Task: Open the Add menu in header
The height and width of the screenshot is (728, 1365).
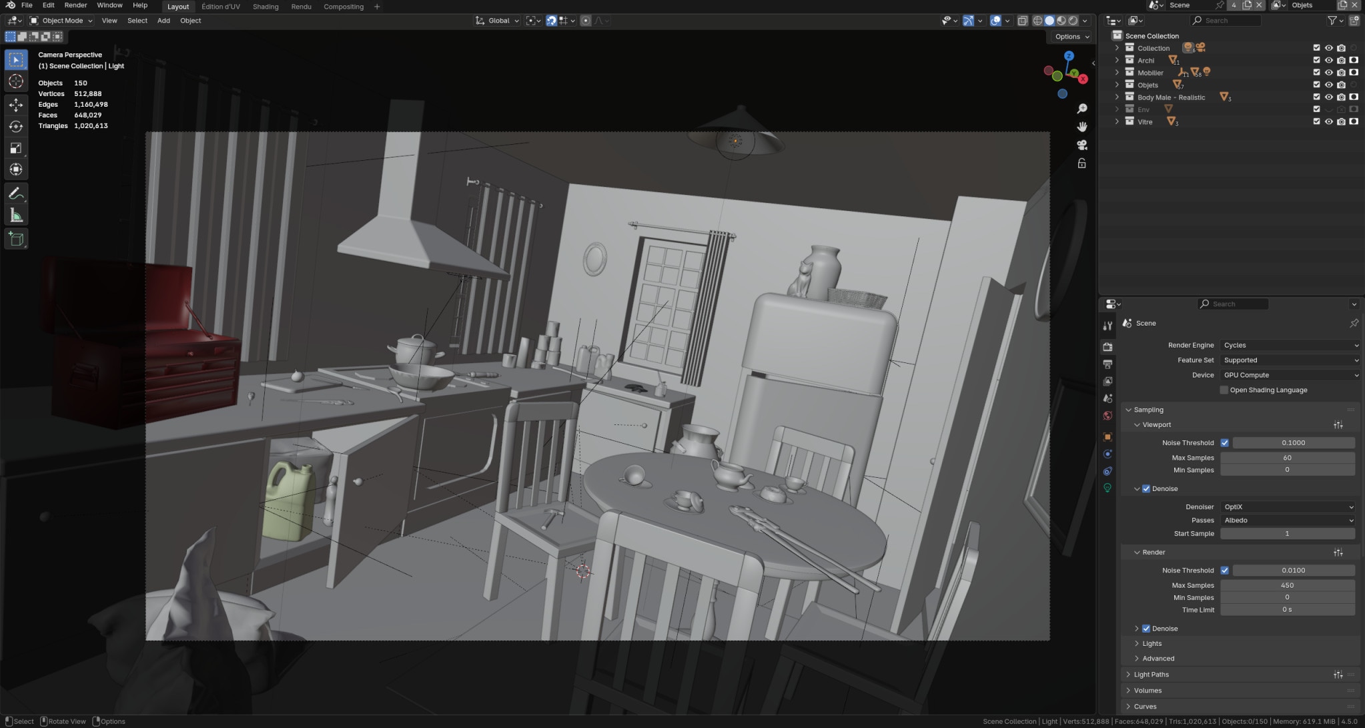Action: click(x=163, y=21)
